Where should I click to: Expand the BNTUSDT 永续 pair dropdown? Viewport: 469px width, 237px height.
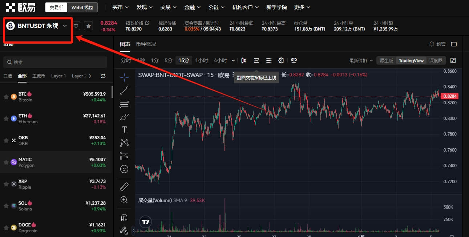pos(65,26)
